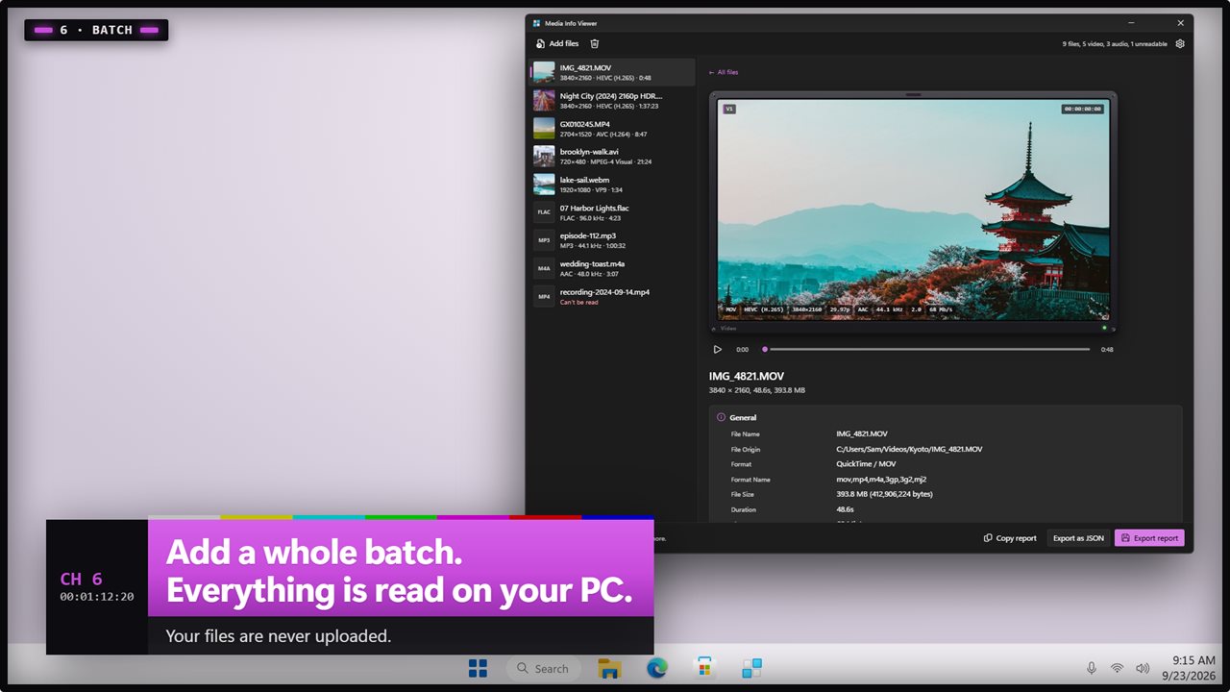This screenshot has width=1230, height=692.
Task: Click the V1 badge on the preview
Action: (x=729, y=109)
